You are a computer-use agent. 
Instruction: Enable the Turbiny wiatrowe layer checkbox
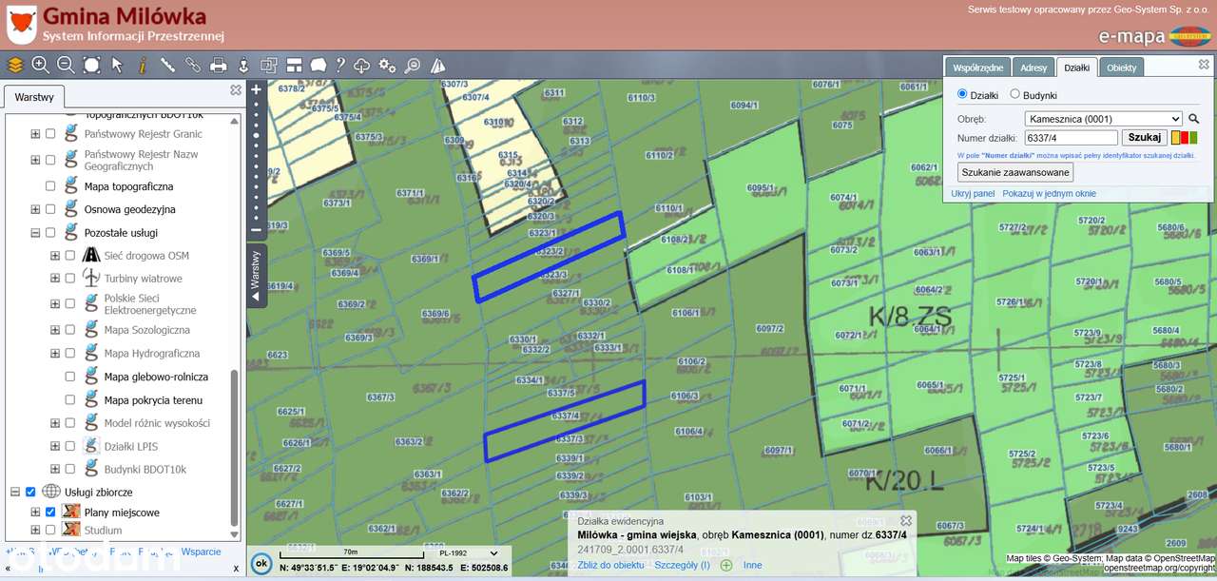click(69, 279)
